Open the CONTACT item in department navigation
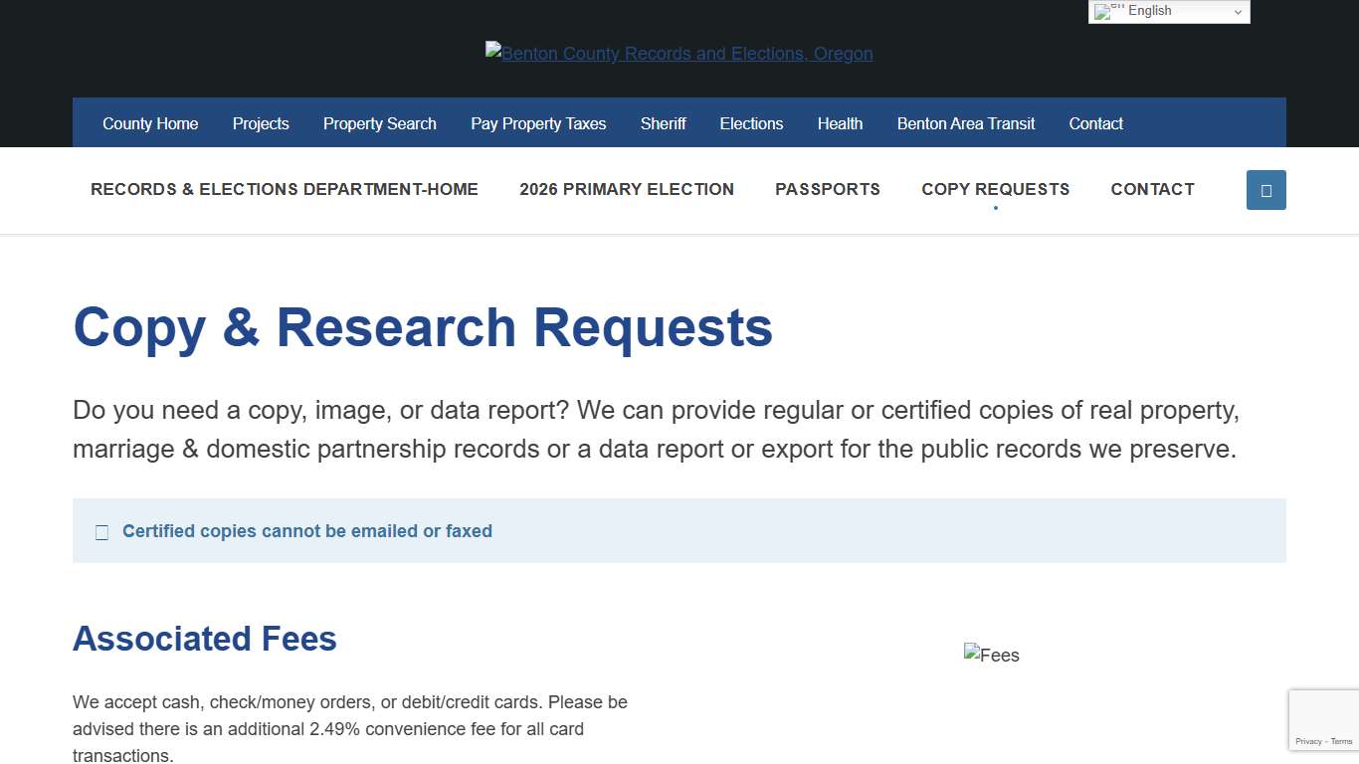This screenshot has height=764, width=1359. (1152, 189)
